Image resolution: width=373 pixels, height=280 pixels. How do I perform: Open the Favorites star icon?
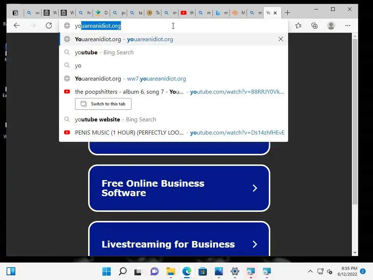pyautogui.click(x=298, y=26)
